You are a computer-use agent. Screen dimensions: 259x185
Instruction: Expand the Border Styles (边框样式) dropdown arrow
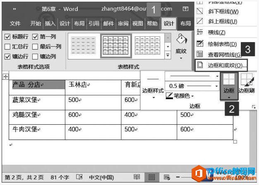(153, 97)
